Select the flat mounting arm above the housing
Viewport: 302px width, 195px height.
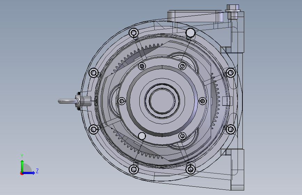[195, 16]
